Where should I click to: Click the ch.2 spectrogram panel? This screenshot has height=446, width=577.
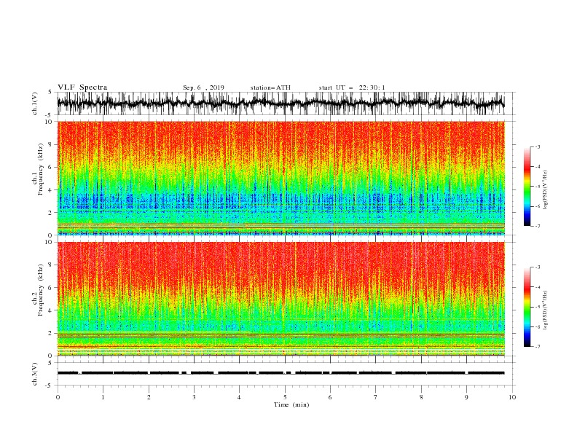(x=281, y=299)
